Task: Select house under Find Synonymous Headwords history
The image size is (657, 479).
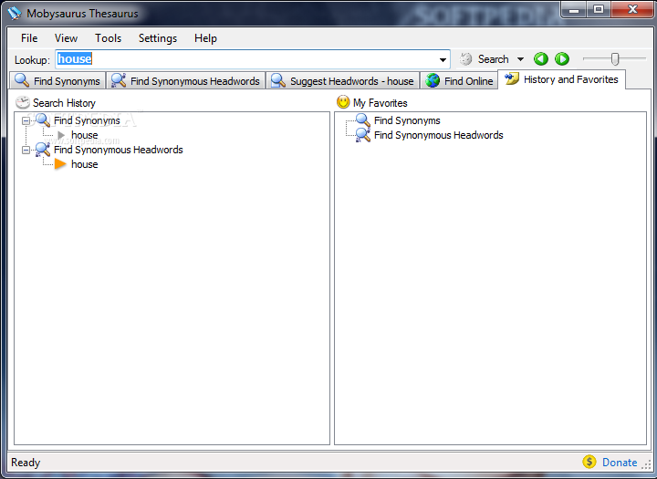Action: point(85,164)
